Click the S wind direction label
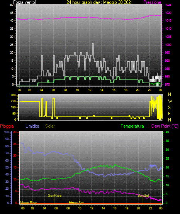180x214 pixels. (x=169, y=108)
